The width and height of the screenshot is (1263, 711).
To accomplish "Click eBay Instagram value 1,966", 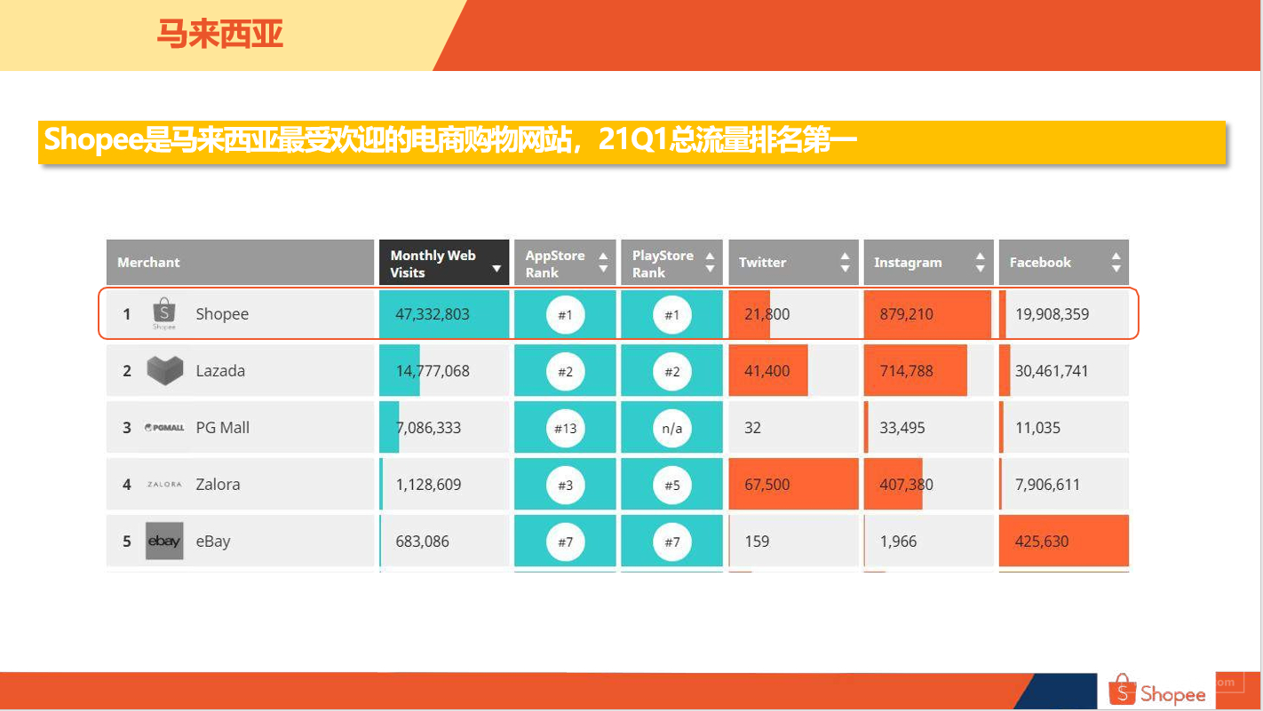I will 898,541.
